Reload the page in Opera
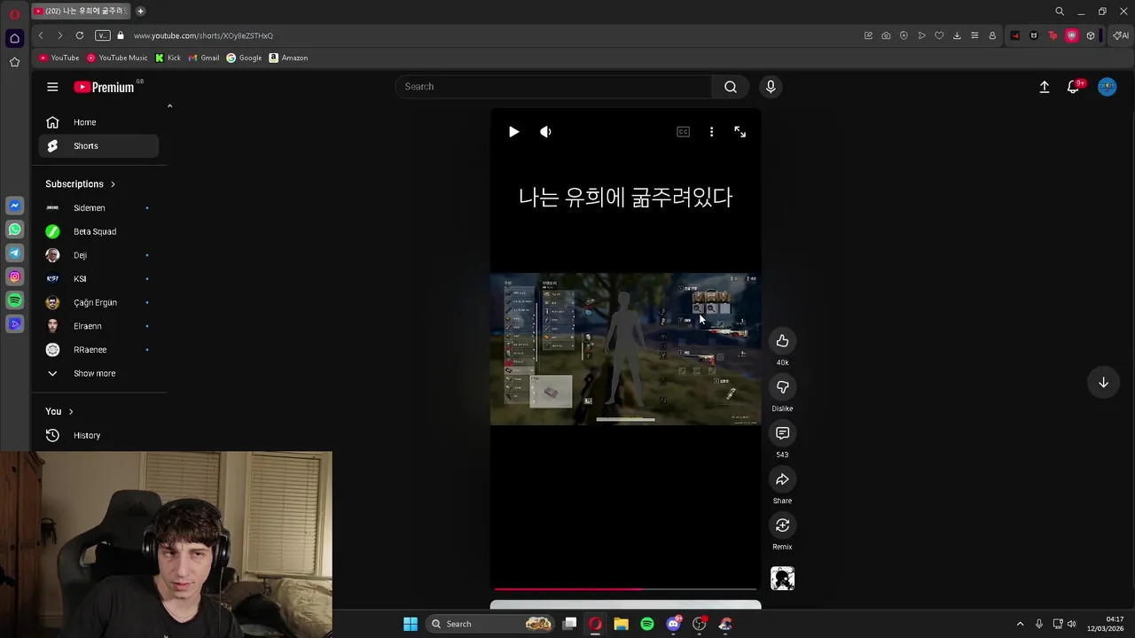The height and width of the screenshot is (638, 1135). click(80, 35)
